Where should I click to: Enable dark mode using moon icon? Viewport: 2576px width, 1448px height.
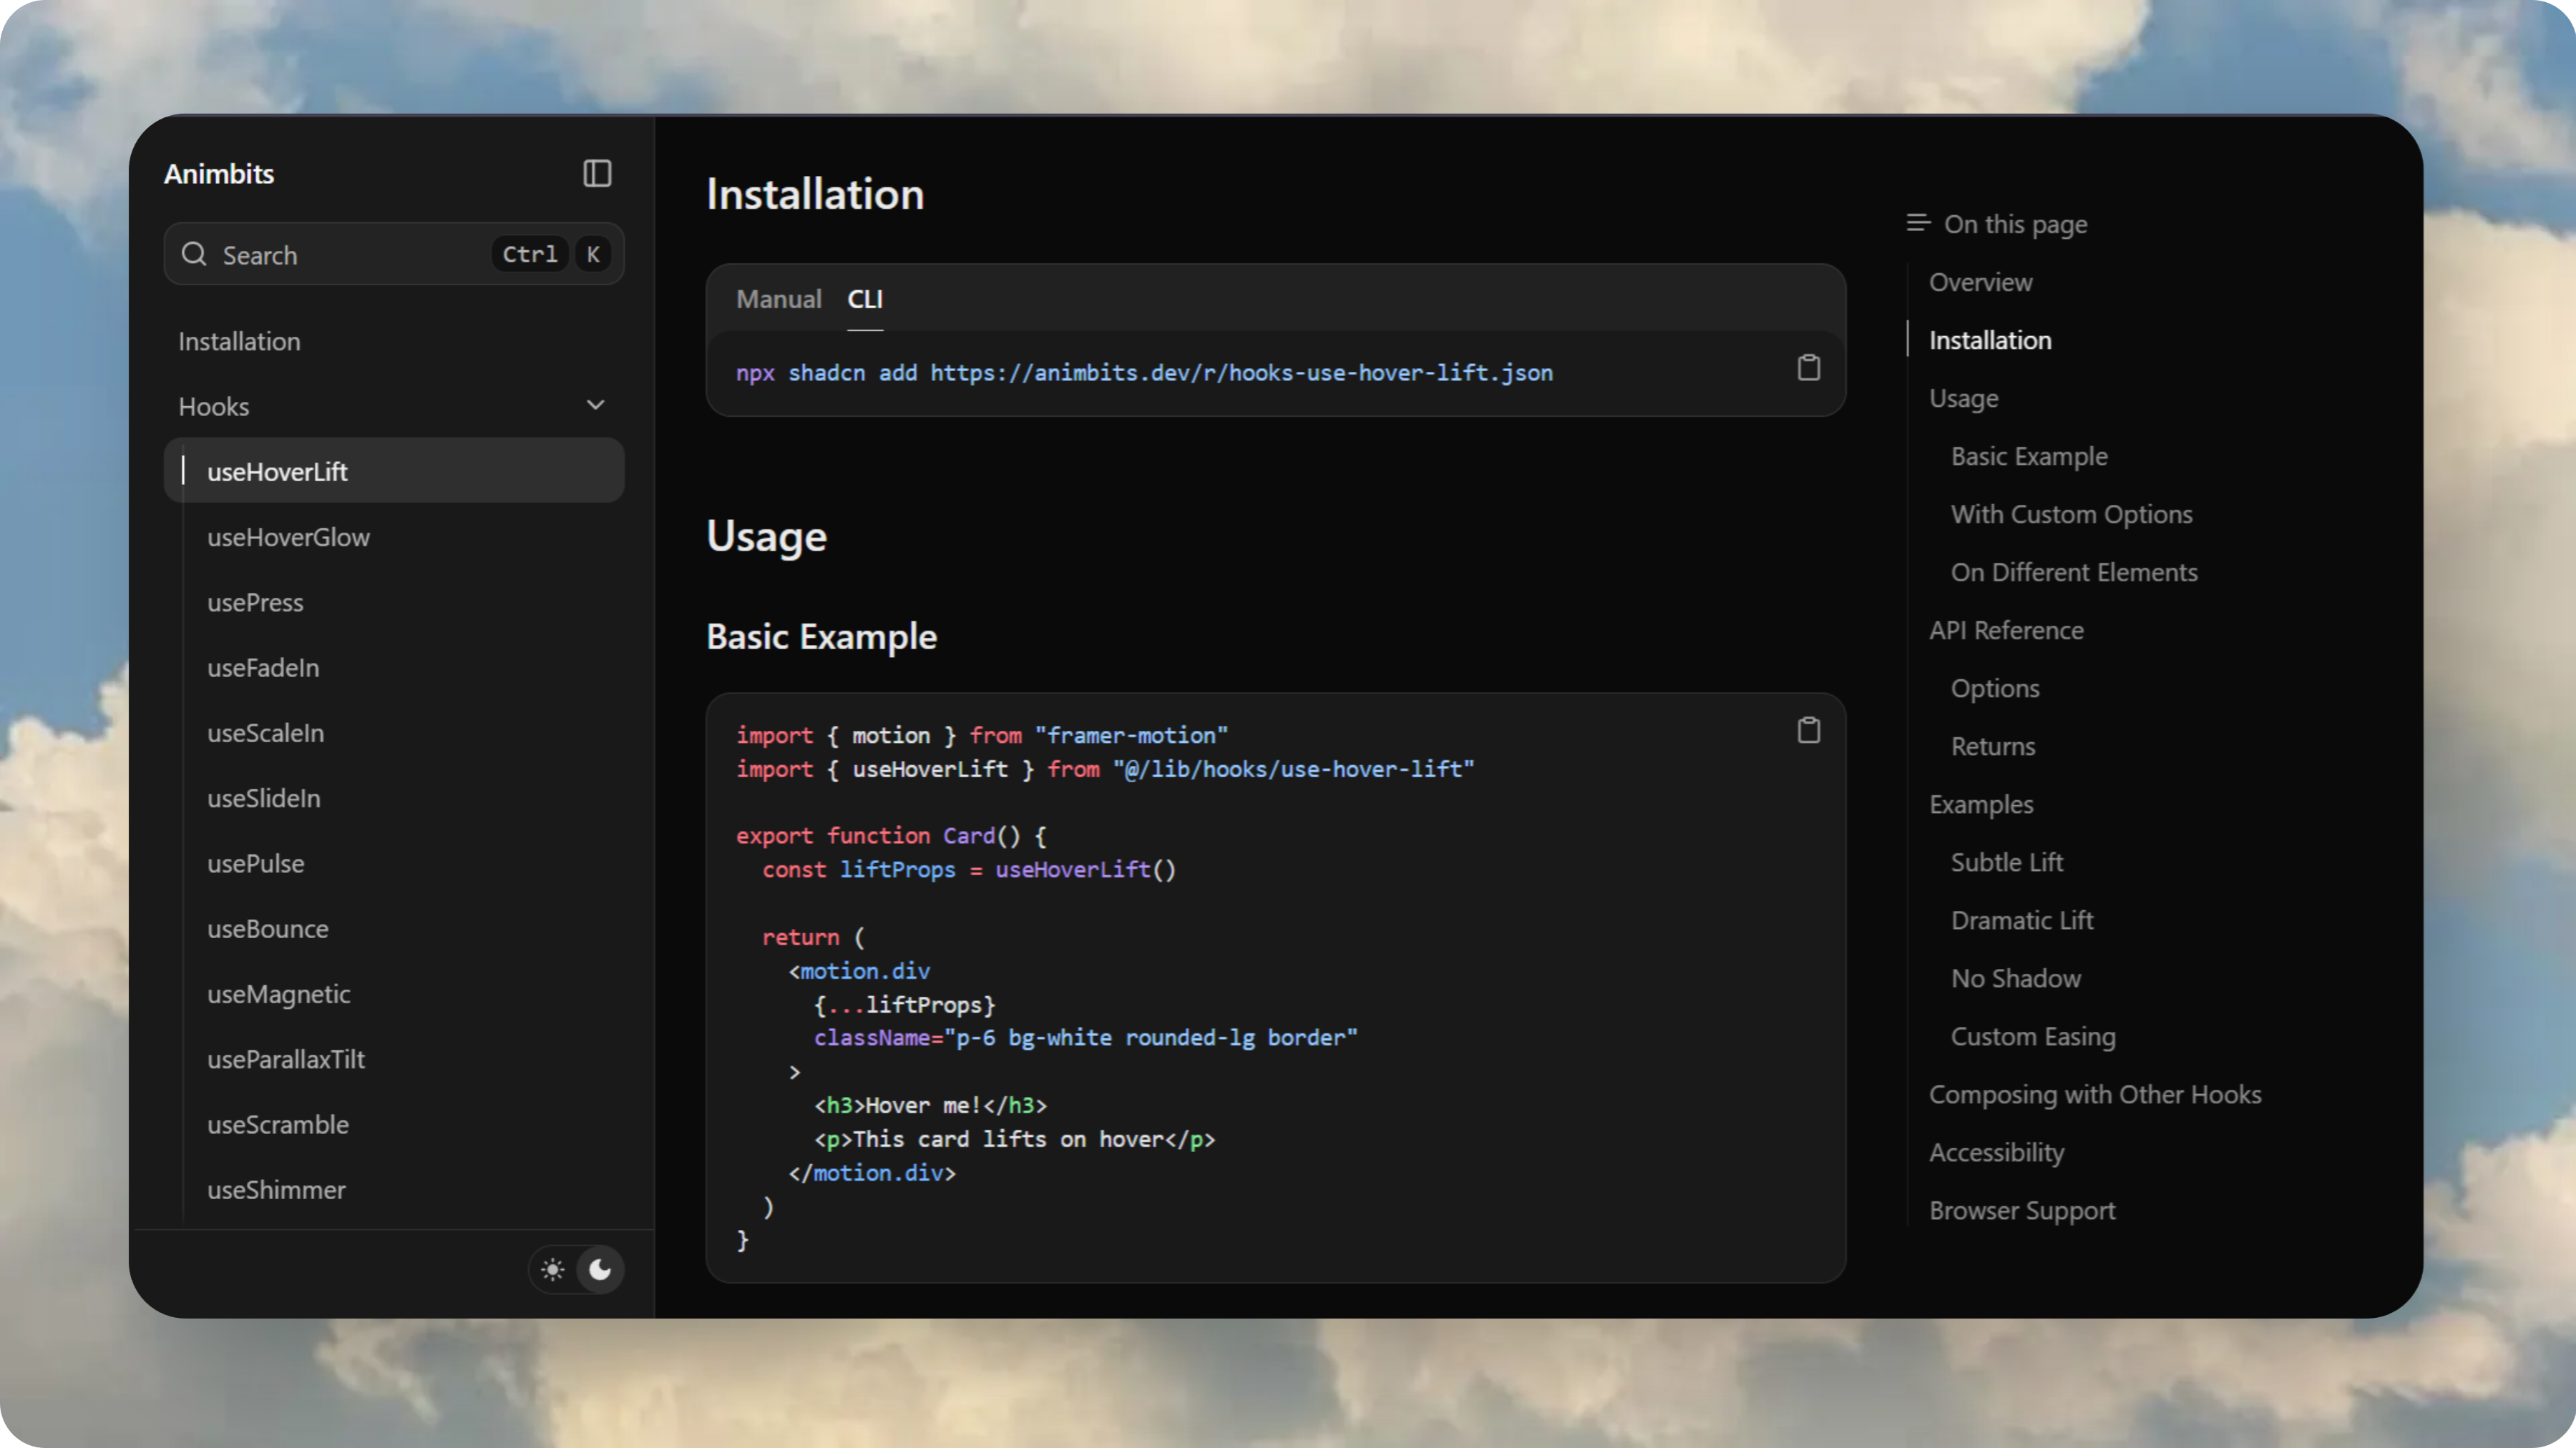601,1269
